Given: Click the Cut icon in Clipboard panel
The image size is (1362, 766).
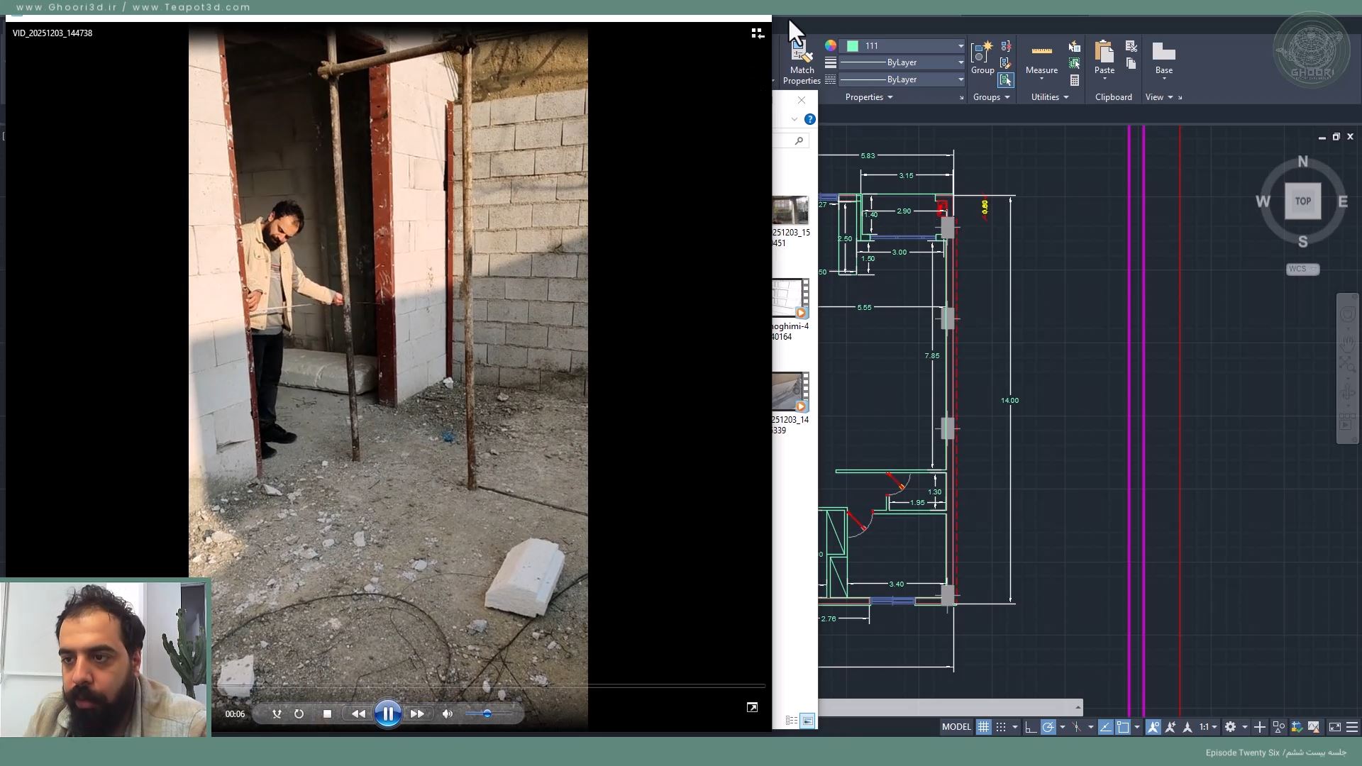Looking at the screenshot, I should pyautogui.click(x=1131, y=47).
